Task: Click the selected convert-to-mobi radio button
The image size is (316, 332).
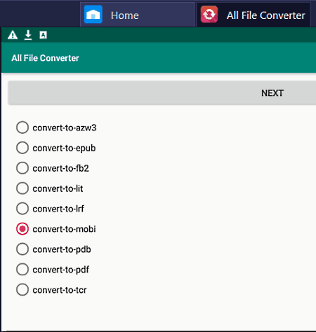Action: pos(22,229)
